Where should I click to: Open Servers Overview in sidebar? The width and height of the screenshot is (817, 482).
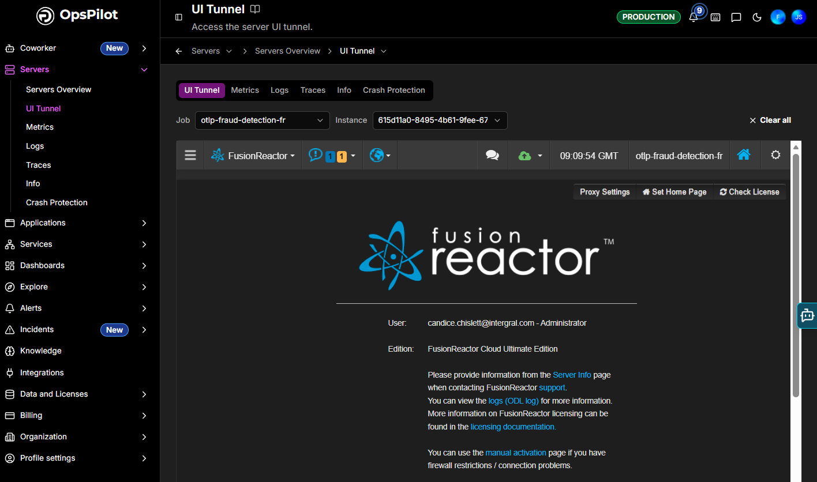59,90
